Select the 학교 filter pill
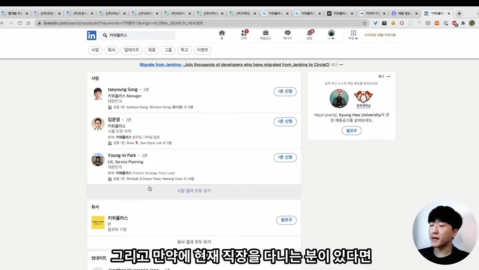This screenshot has width=479, height=270. point(184,50)
